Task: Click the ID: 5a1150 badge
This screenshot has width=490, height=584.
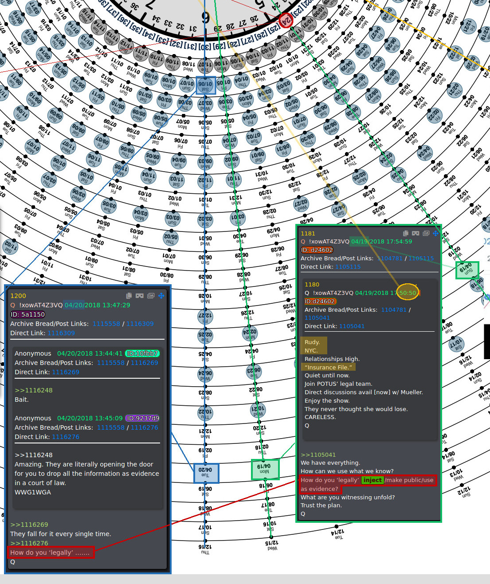Action: (x=27, y=314)
